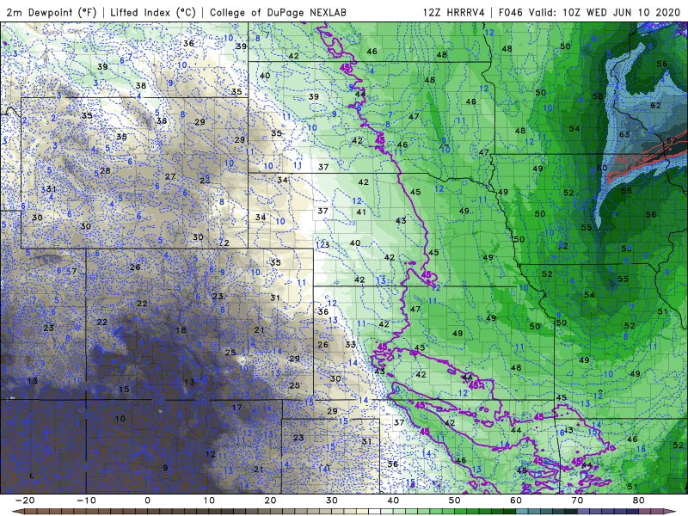Click the dewpoint value 67 on the map
The image size is (688, 516).
coord(672,140)
